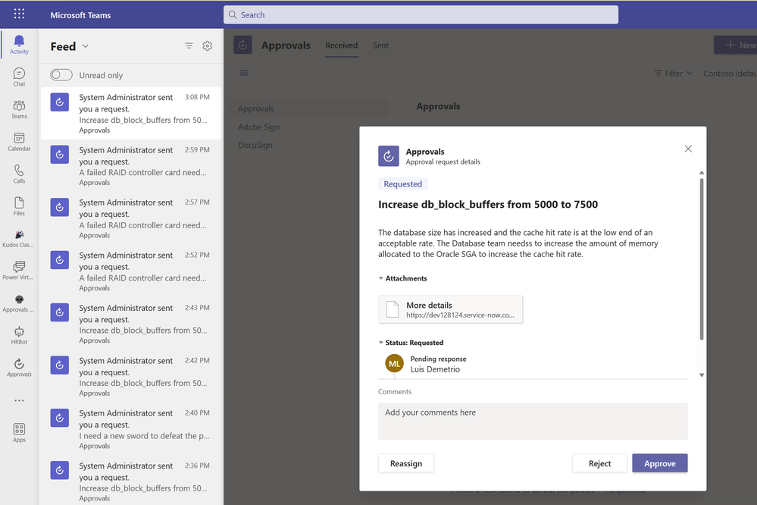Click the New approval request button
The height and width of the screenshot is (505, 757).
(x=735, y=45)
